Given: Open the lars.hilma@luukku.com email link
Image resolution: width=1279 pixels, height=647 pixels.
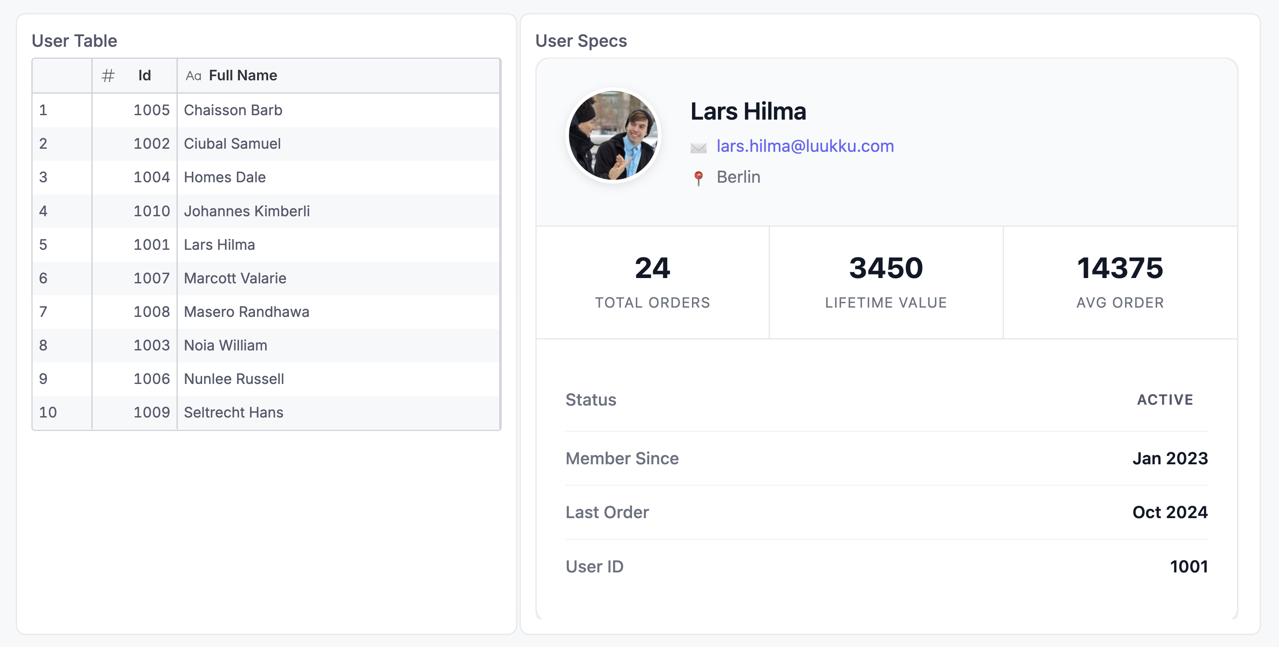Looking at the screenshot, I should click(804, 146).
